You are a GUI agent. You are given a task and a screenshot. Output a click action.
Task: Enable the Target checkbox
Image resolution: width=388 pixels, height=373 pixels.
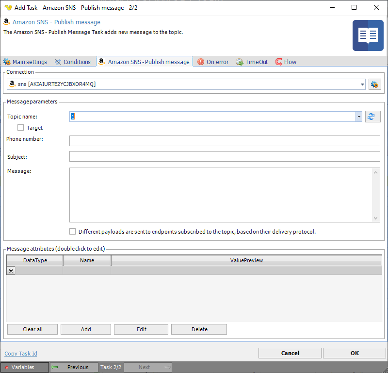click(21, 128)
